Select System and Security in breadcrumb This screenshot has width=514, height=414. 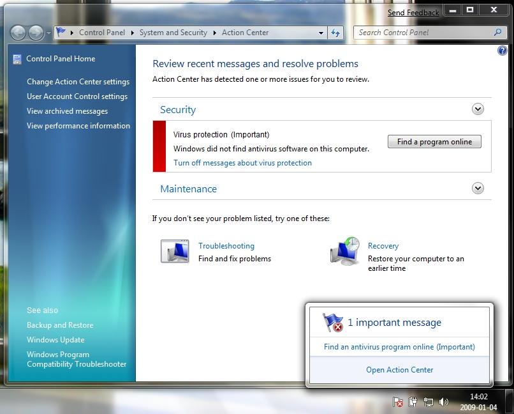[x=173, y=33]
